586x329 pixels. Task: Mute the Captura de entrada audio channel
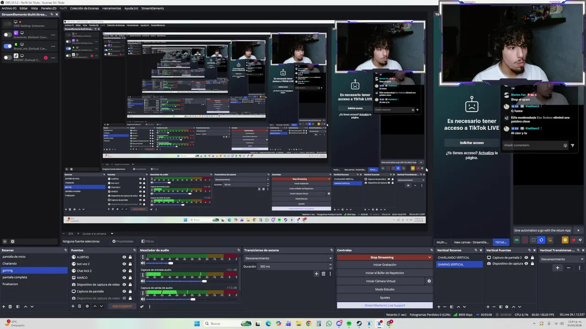(142, 281)
